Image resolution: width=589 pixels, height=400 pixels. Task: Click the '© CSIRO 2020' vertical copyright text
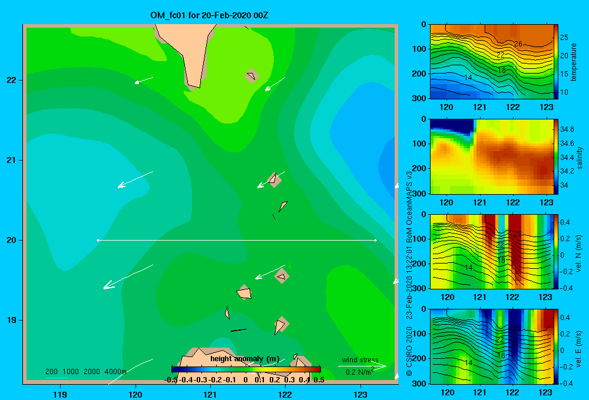coord(409,351)
